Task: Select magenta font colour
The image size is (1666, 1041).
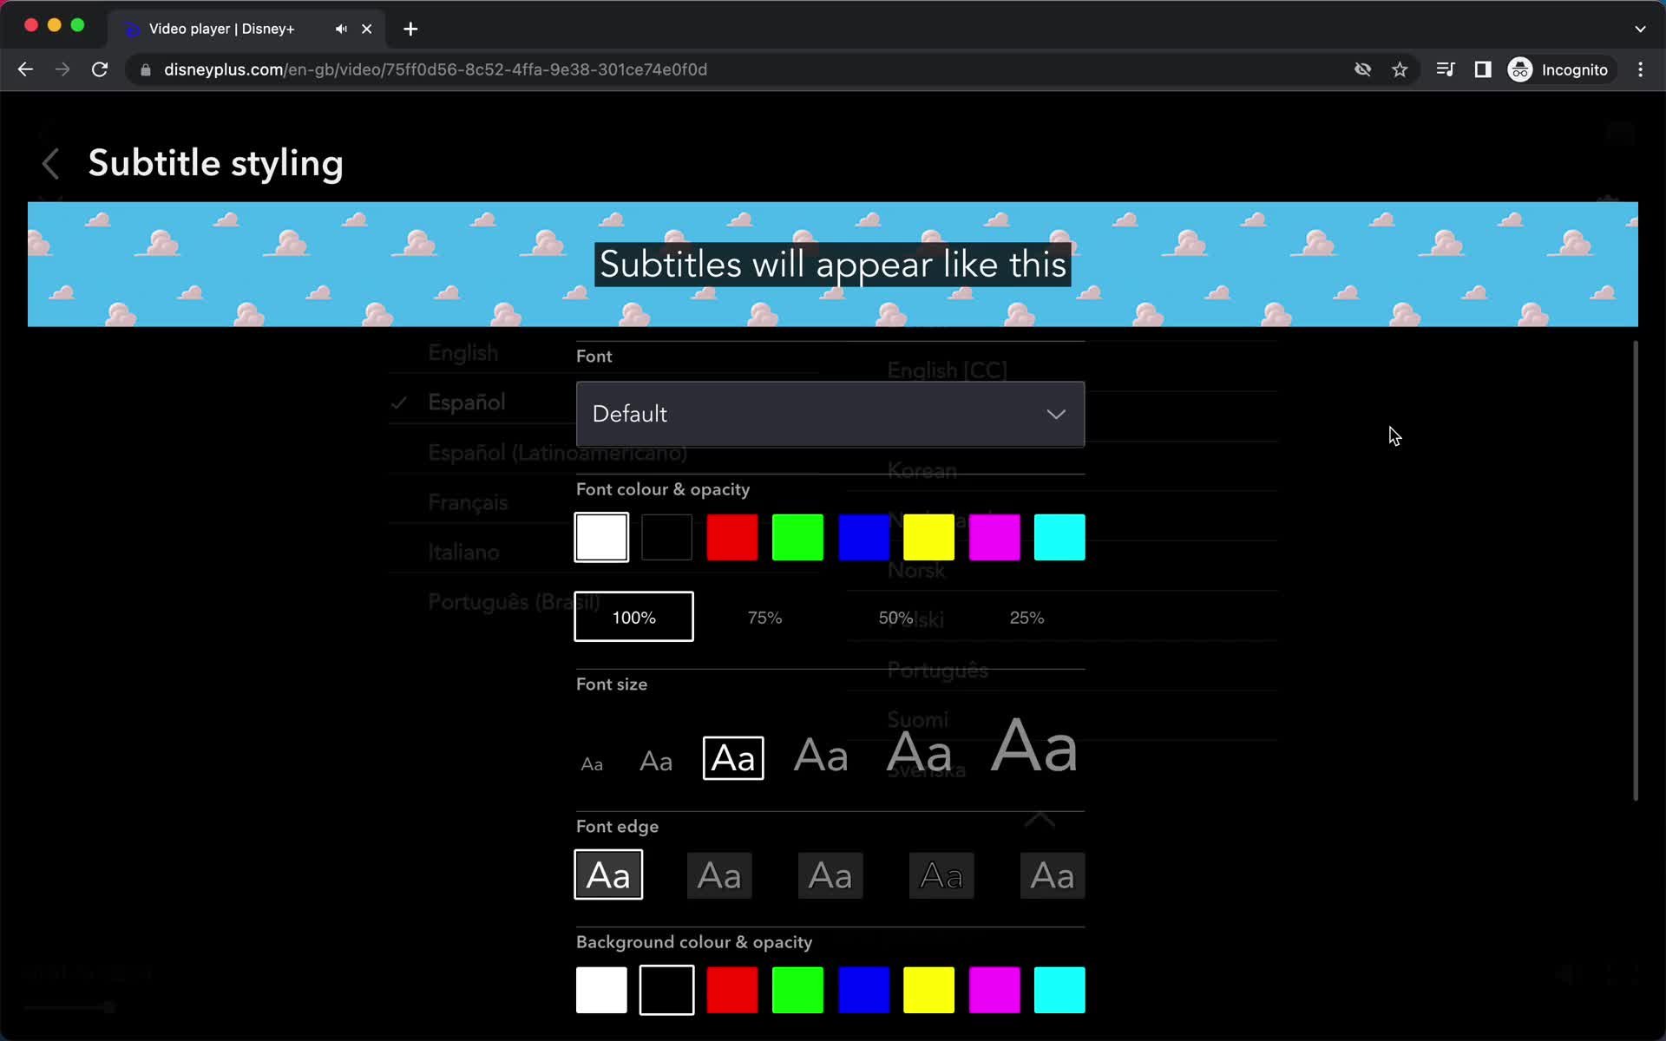Action: point(994,537)
